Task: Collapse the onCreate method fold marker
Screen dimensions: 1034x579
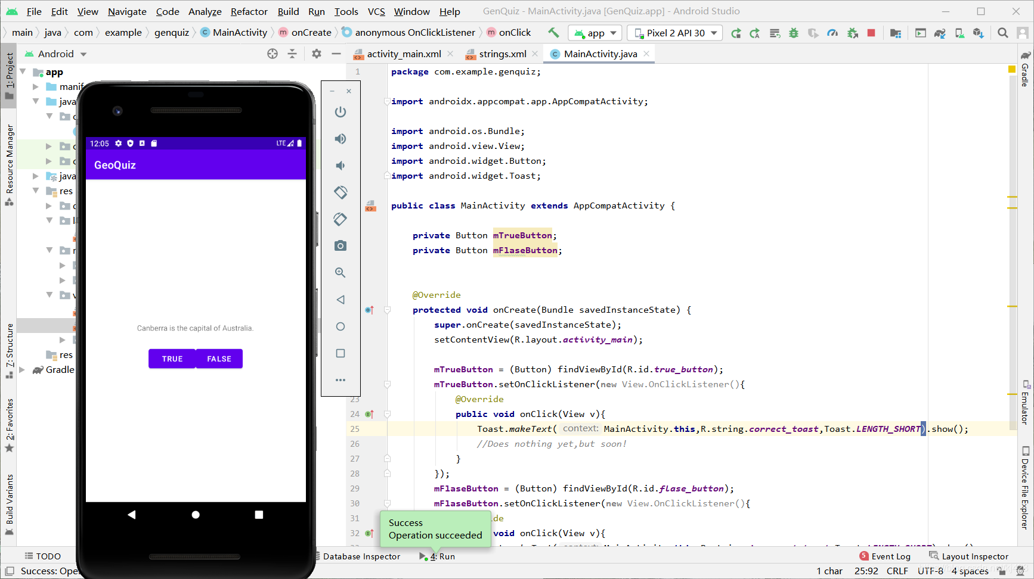Action: click(388, 310)
